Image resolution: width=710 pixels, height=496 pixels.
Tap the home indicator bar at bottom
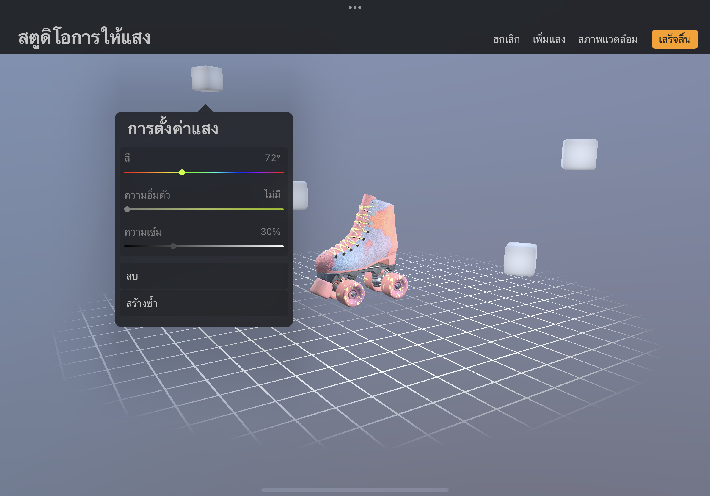(x=355, y=490)
